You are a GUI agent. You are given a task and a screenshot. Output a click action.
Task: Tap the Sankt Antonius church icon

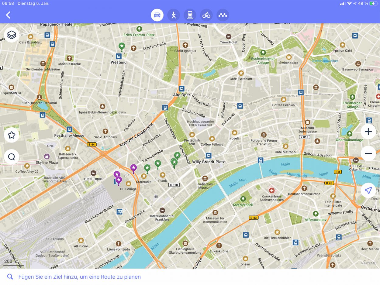105,131
